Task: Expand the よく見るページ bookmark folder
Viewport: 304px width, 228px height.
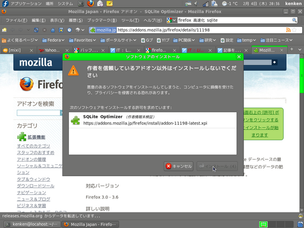Action: click(x=20, y=40)
